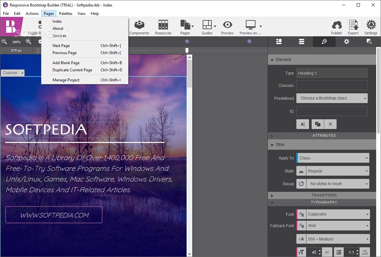Choose Manage Project menu entry
This screenshot has height=257, width=381.
coord(85,80)
